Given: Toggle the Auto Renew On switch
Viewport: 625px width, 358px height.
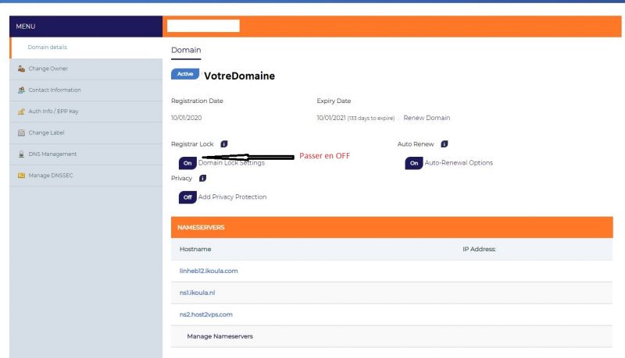Looking at the screenshot, I should [414, 163].
